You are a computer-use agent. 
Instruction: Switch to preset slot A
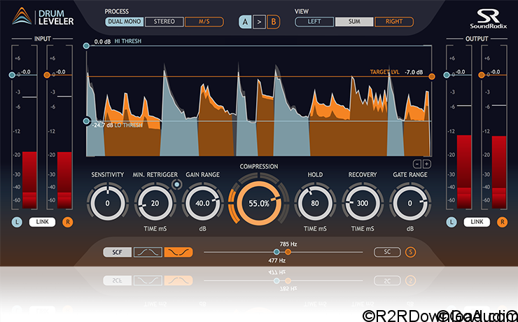(245, 22)
